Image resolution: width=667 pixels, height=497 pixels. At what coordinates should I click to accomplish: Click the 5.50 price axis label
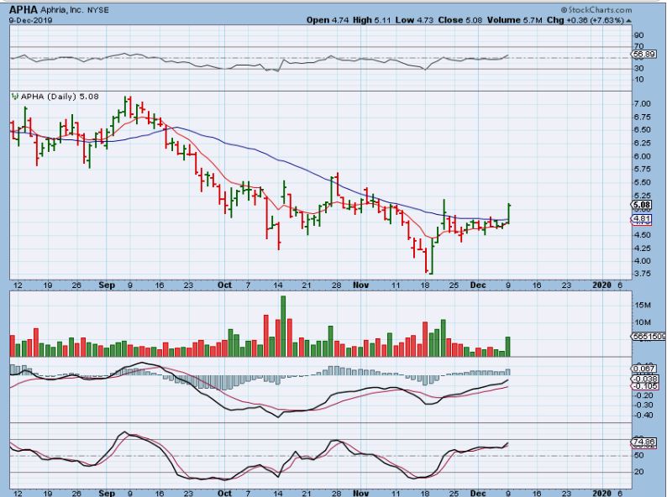[x=643, y=182]
